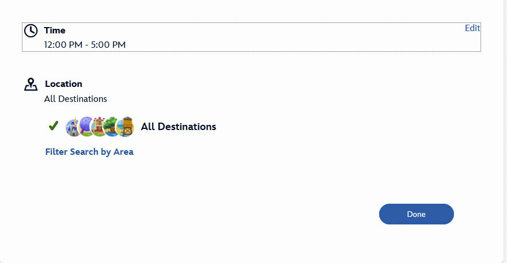Image resolution: width=507 pixels, height=263 pixels.
Task: Click the Magic Kingdom castle icon
Action: click(73, 127)
